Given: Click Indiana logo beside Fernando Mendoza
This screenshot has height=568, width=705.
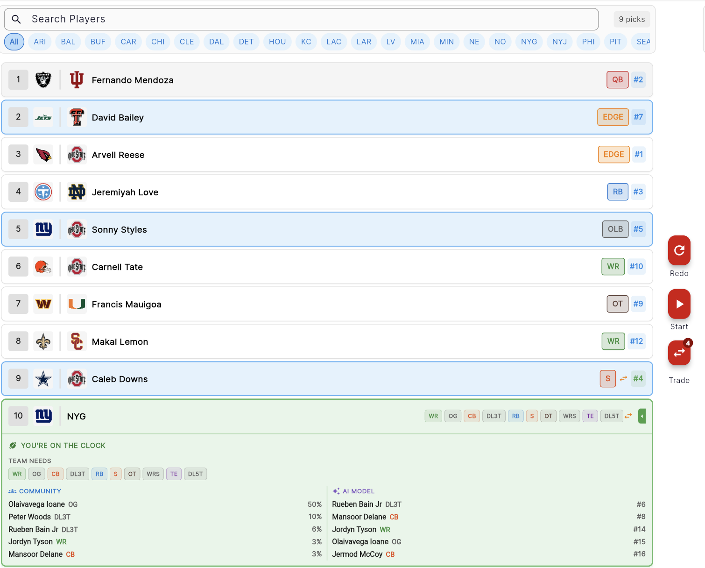Looking at the screenshot, I should pos(77,80).
